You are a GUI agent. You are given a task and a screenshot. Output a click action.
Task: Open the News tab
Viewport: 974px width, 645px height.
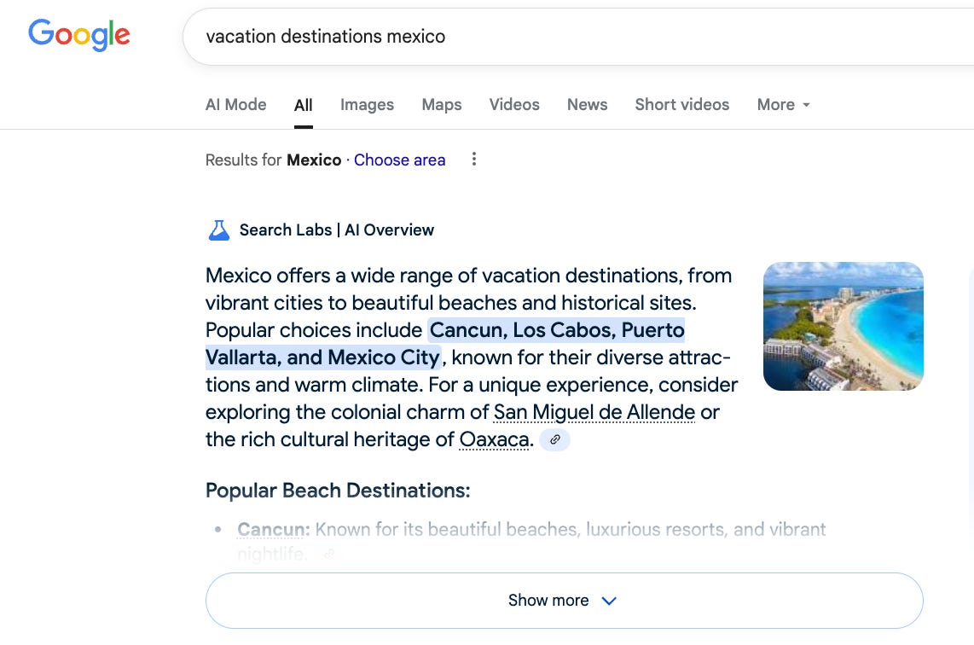click(x=587, y=104)
